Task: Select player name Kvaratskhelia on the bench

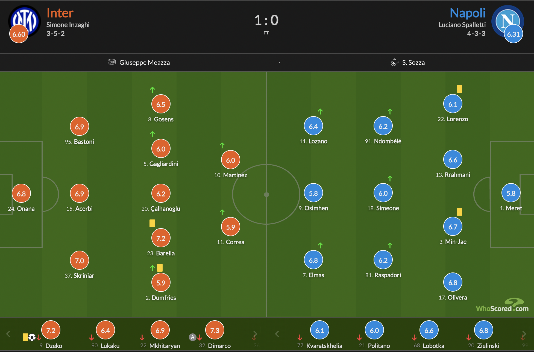Action: pyautogui.click(x=324, y=346)
